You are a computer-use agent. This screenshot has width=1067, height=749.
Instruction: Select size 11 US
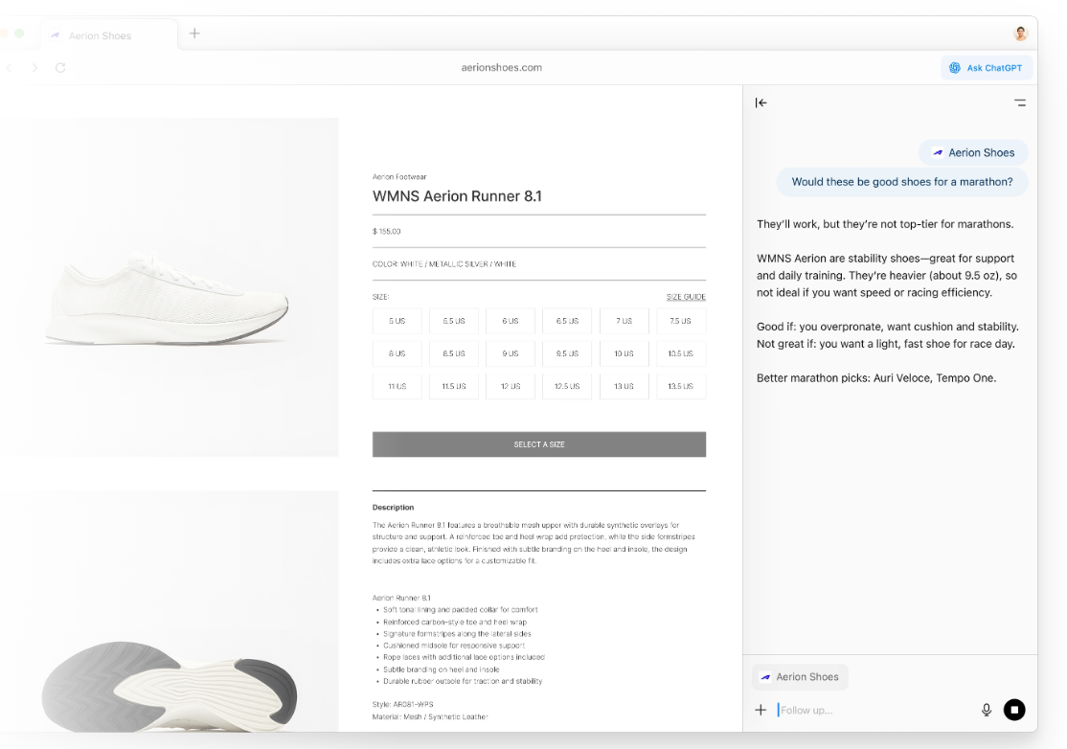point(397,386)
